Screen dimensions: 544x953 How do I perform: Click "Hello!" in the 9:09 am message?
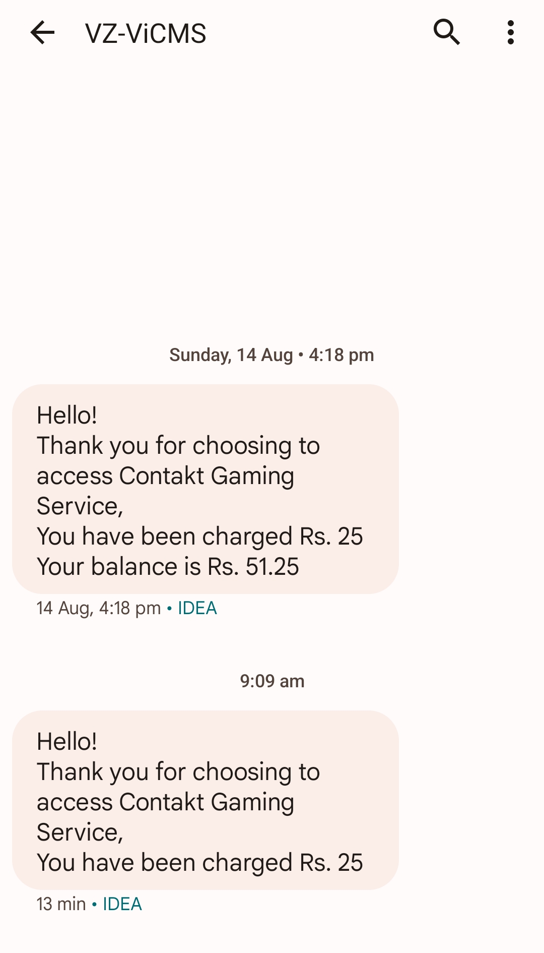tap(67, 742)
